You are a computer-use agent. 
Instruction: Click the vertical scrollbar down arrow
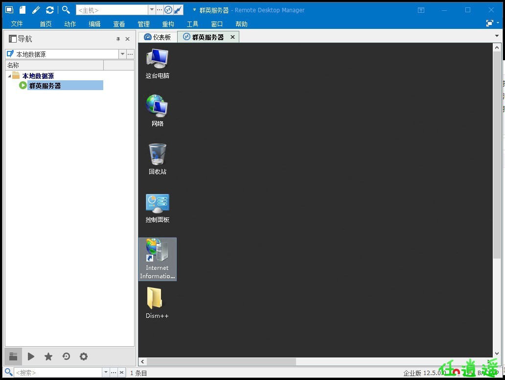pyautogui.click(x=497, y=354)
